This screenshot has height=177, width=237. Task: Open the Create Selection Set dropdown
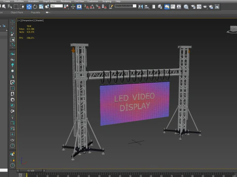click(x=125, y=6)
